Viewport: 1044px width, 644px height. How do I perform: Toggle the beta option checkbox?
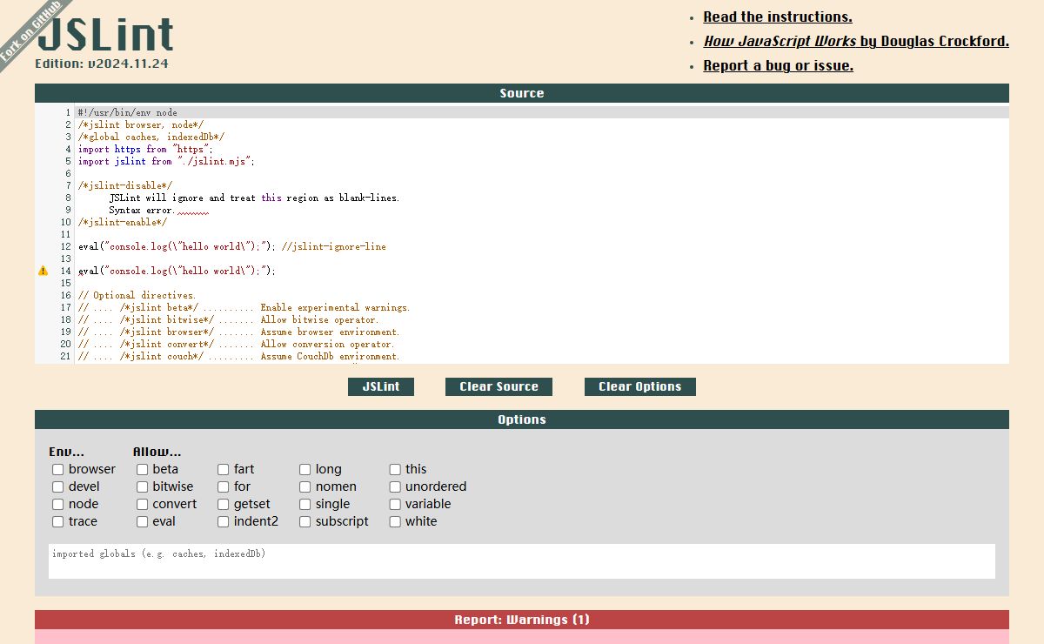click(143, 470)
